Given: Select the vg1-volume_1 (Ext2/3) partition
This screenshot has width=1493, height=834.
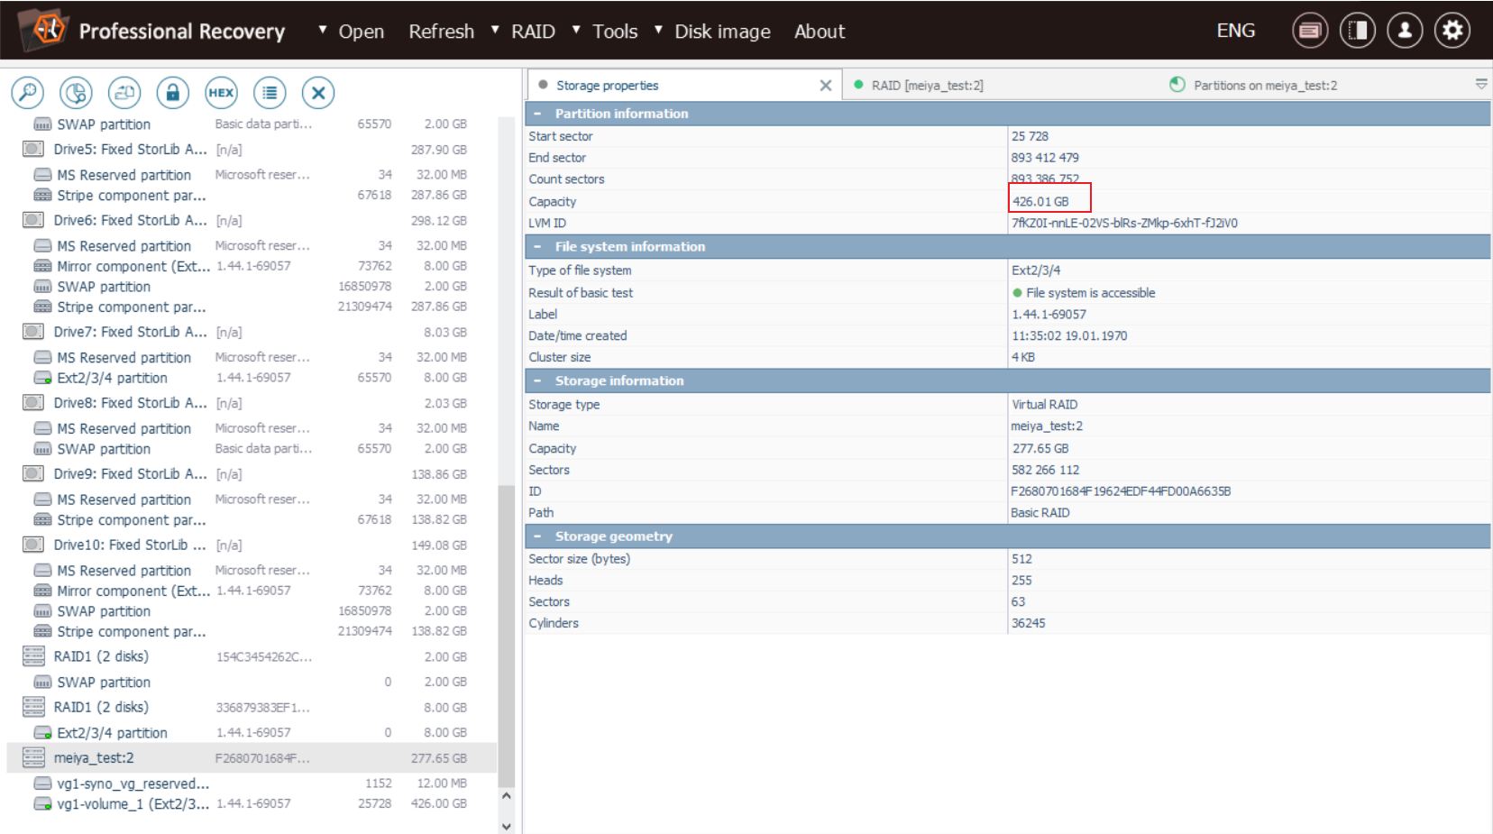Looking at the screenshot, I should (133, 803).
